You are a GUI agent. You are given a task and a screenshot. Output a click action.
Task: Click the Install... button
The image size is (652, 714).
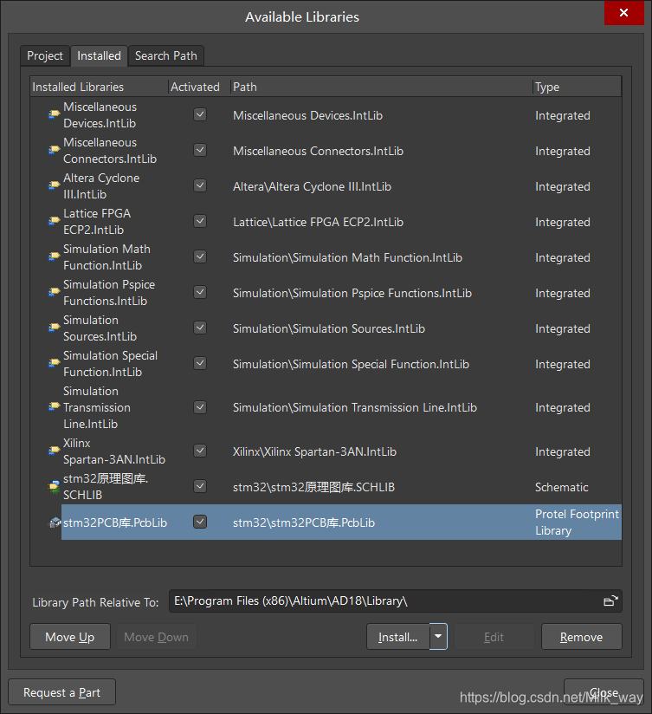(x=398, y=637)
